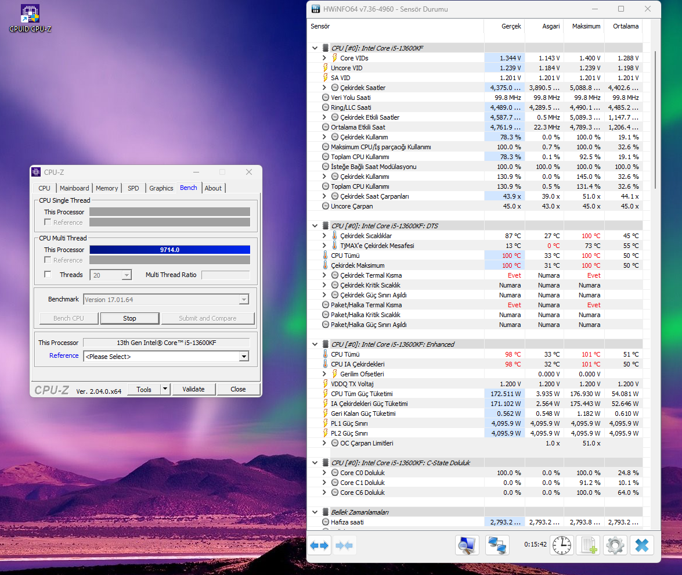Collapse the Bellek Zamanlamaları group
682x575 pixels.
point(315,512)
